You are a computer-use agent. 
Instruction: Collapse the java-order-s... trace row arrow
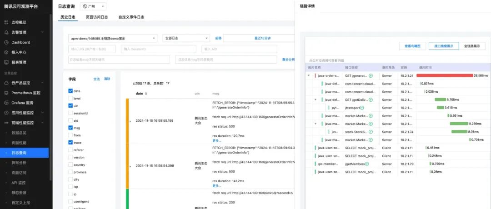coord(309,76)
